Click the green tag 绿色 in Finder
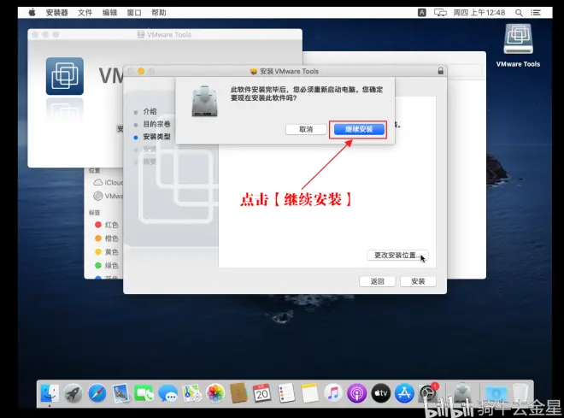The width and height of the screenshot is (564, 418). (x=106, y=266)
